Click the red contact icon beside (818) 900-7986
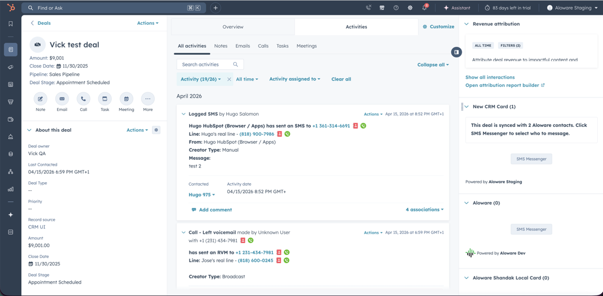Viewport: 603px width, 296px height. (x=280, y=134)
